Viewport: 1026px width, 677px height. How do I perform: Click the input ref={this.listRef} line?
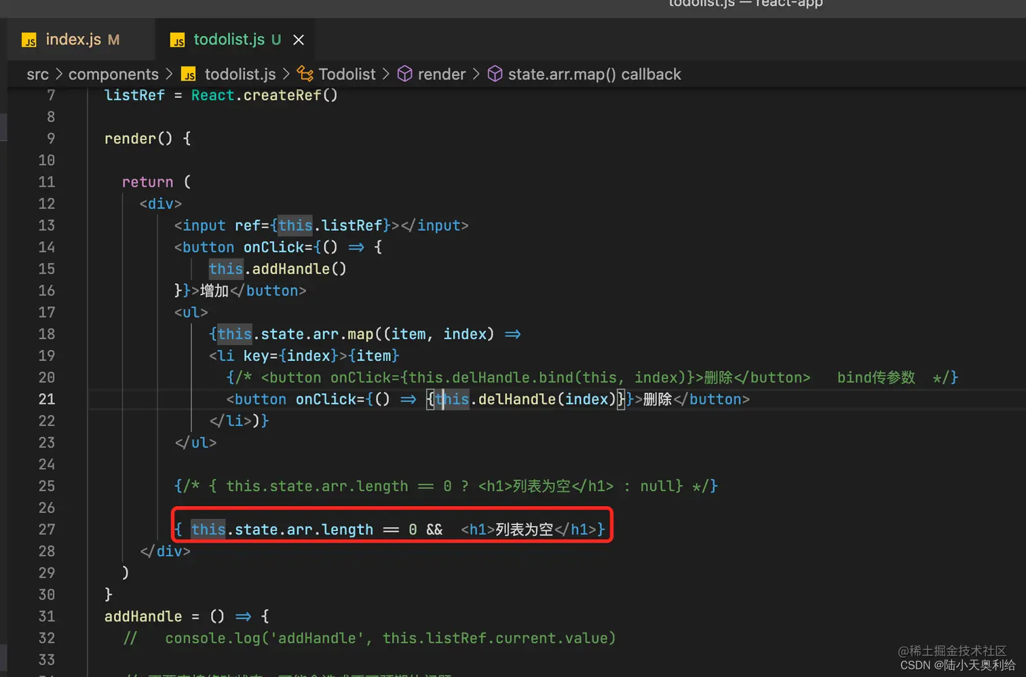(x=321, y=225)
